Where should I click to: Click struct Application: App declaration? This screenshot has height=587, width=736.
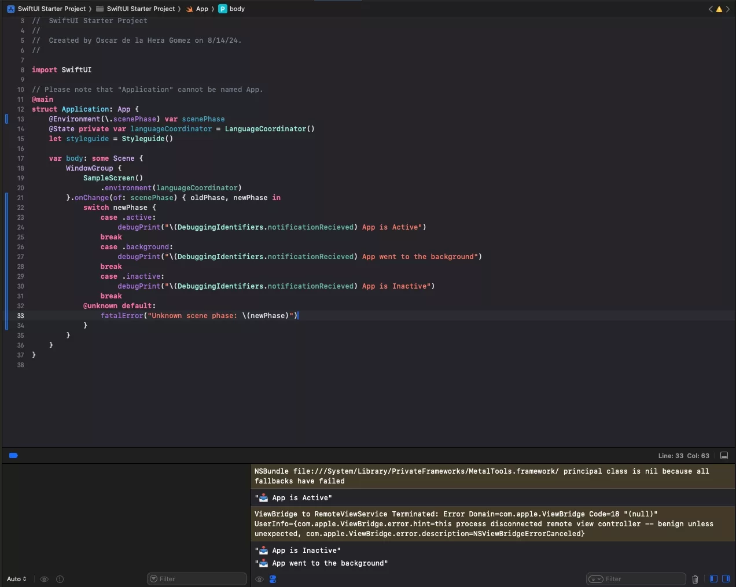(85, 109)
